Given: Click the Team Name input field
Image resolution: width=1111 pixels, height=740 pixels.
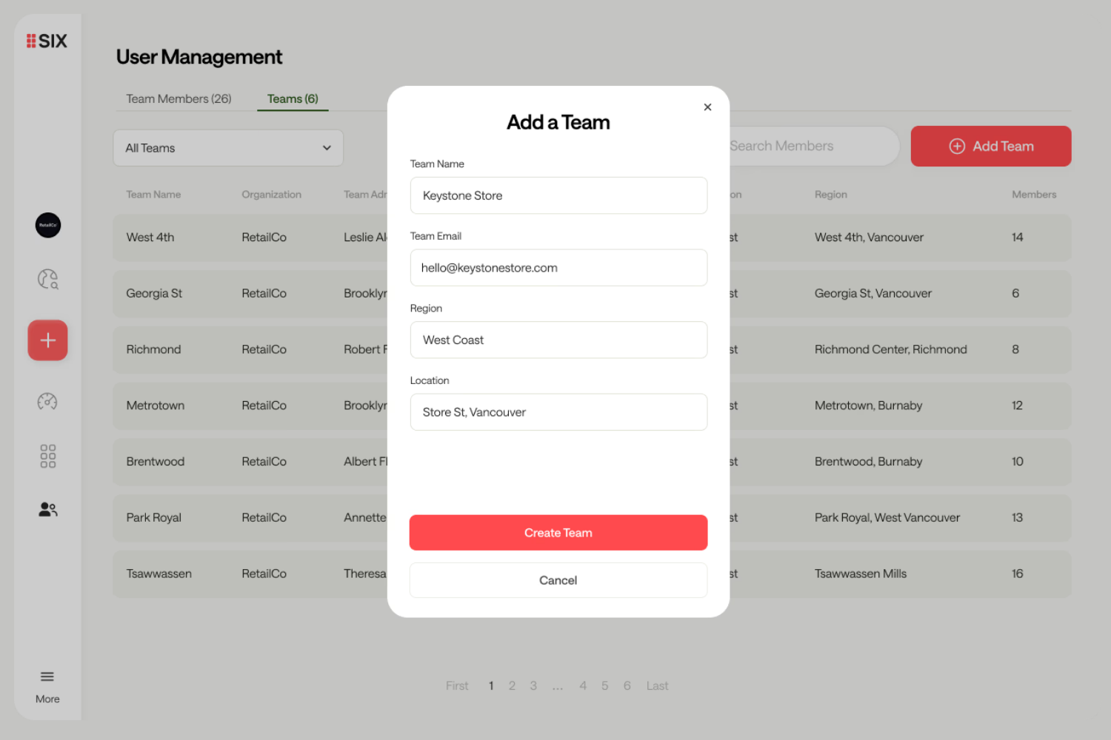Looking at the screenshot, I should point(558,195).
